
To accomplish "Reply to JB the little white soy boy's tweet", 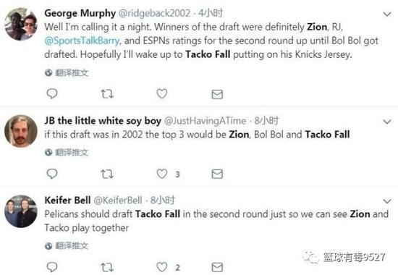I will (x=52, y=174).
